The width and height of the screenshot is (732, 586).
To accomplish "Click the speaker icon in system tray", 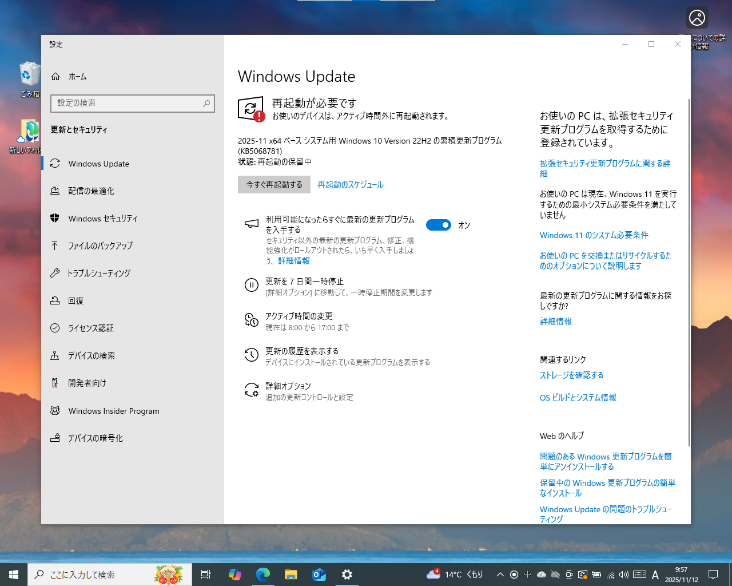I will click(x=624, y=574).
